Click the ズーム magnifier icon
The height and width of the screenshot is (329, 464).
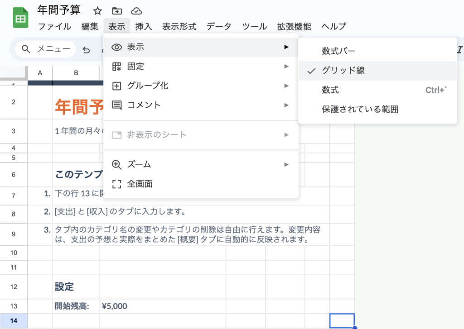click(x=117, y=164)
